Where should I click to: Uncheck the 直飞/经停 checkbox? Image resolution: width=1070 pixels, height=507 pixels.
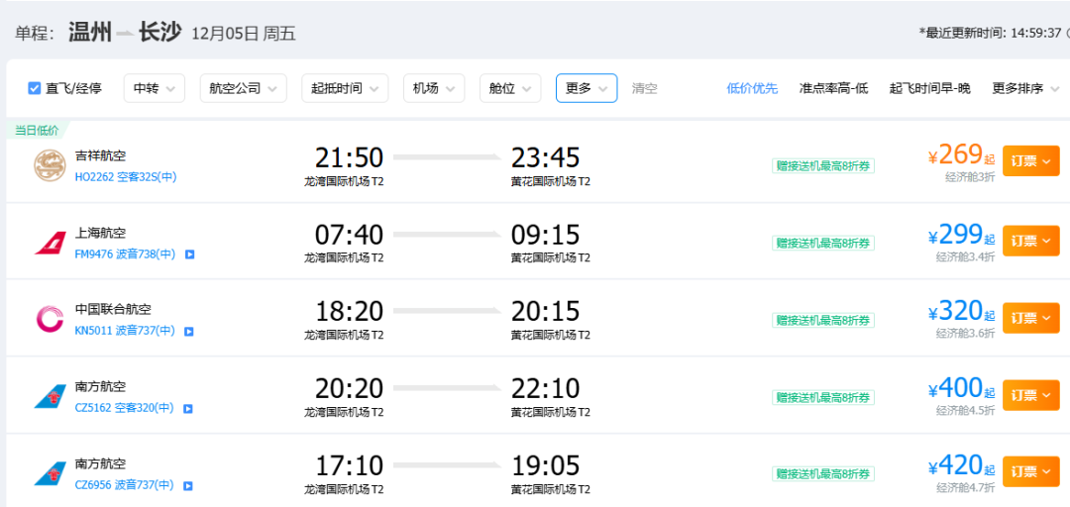pos(35,88)
